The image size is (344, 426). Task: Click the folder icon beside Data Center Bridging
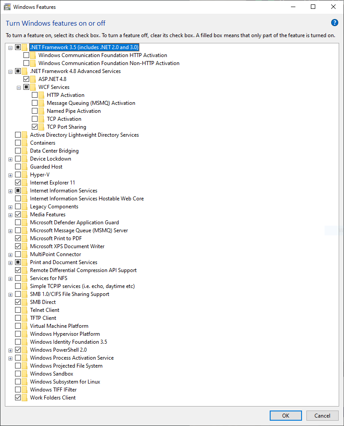click(24, 151)
